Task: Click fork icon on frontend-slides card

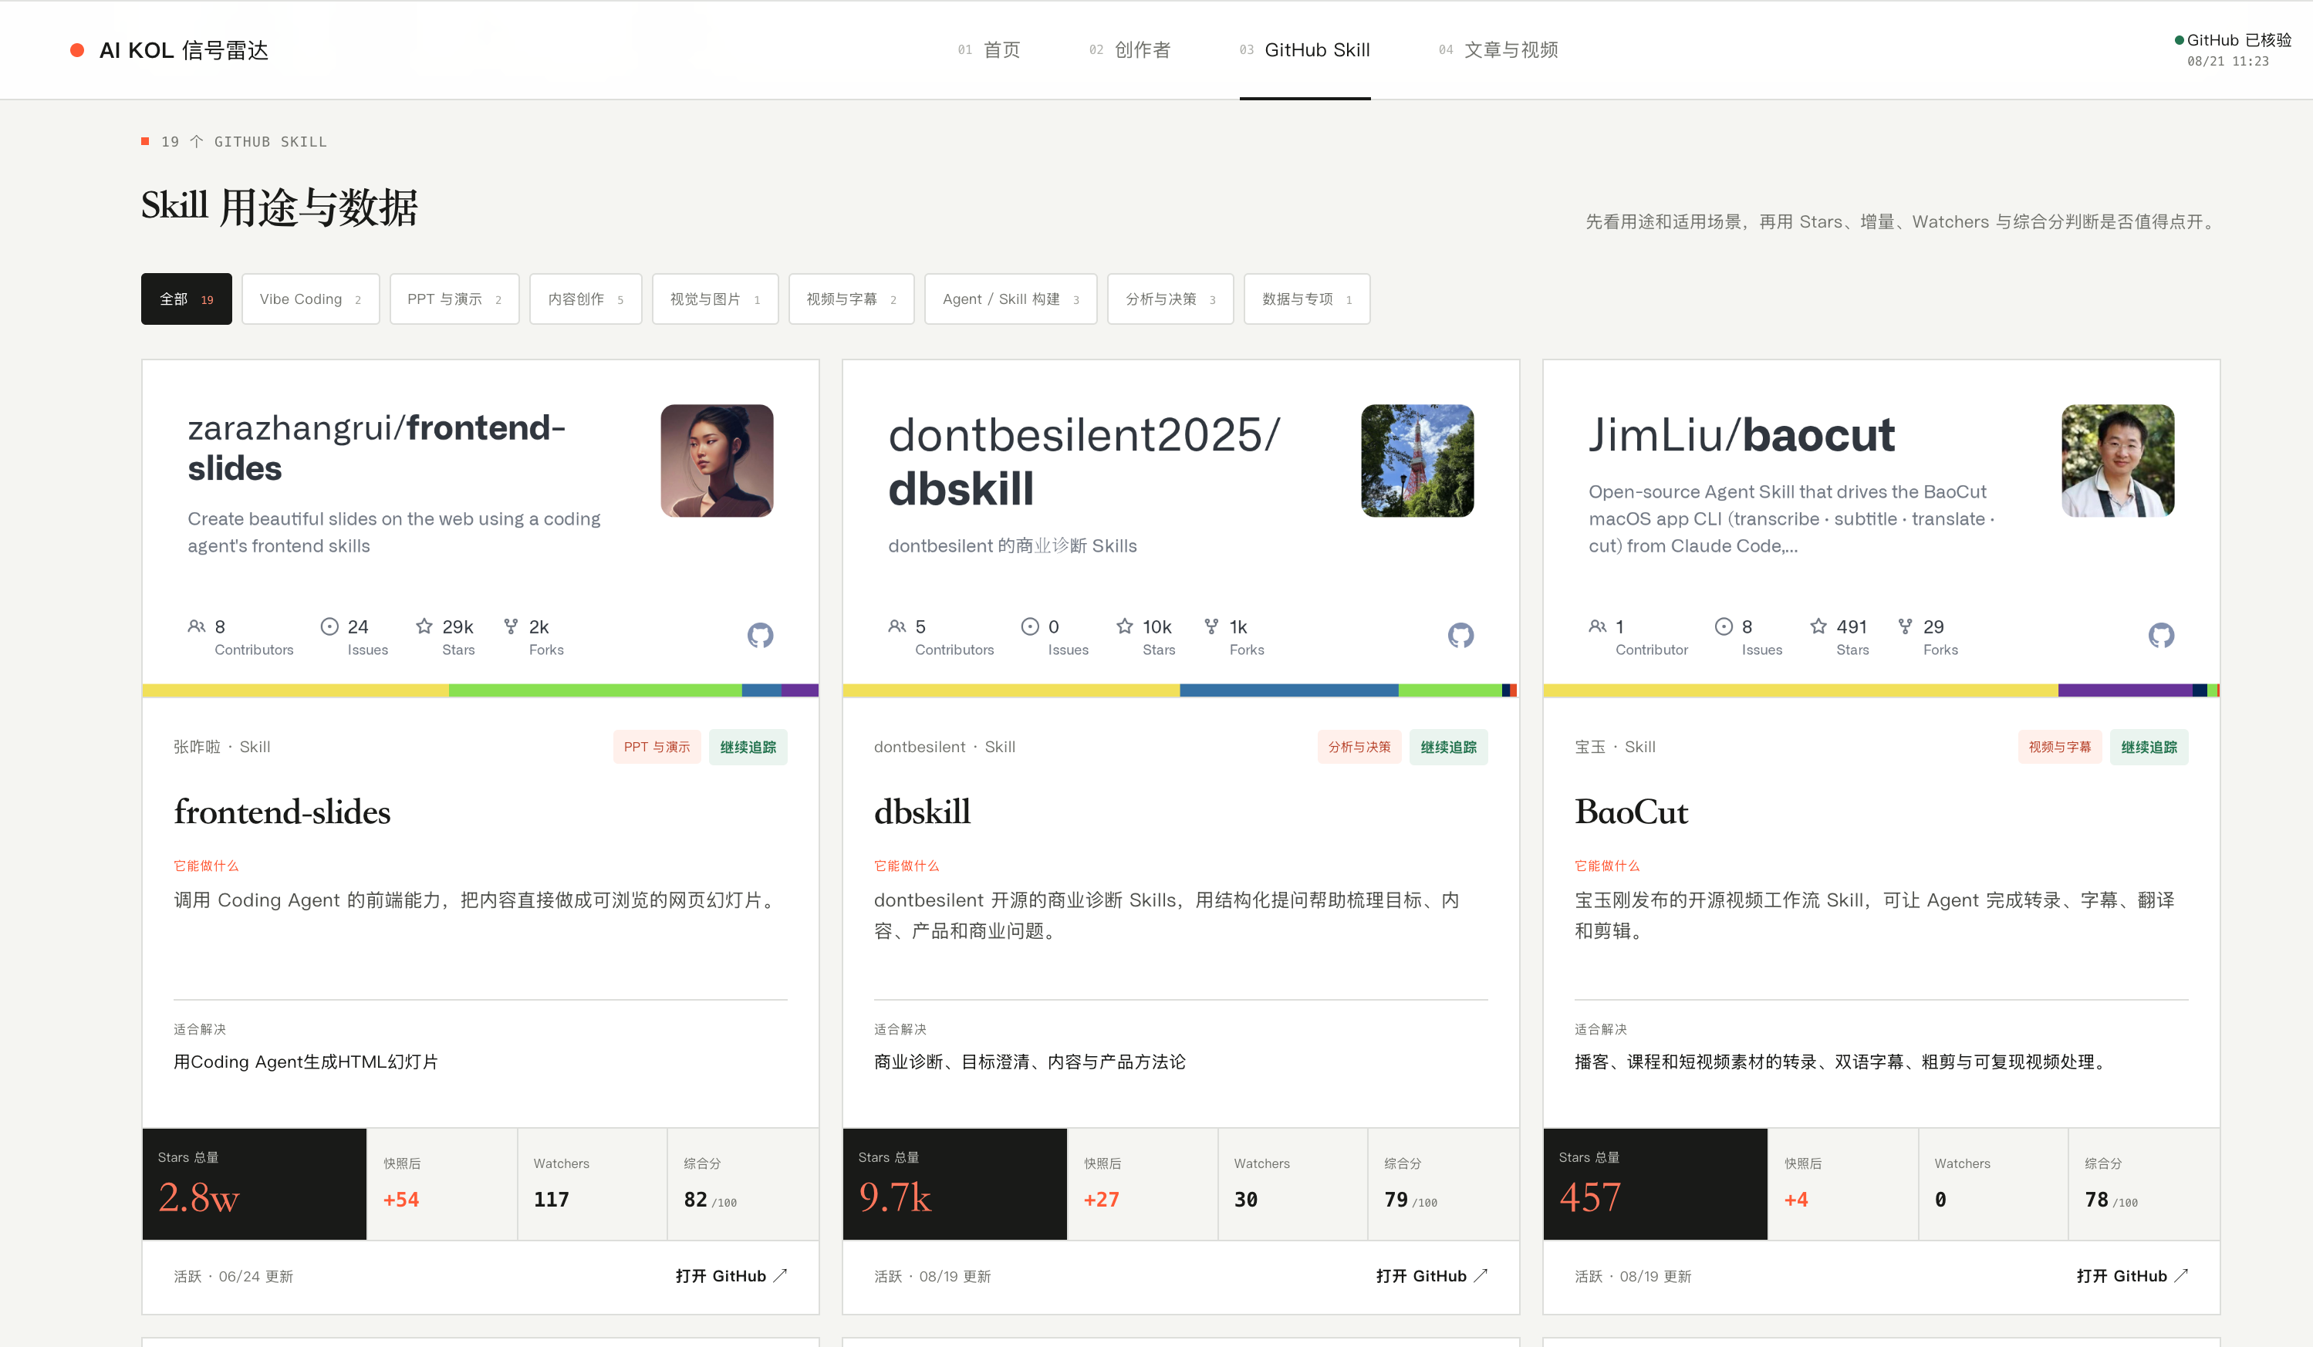Action: 512,626
